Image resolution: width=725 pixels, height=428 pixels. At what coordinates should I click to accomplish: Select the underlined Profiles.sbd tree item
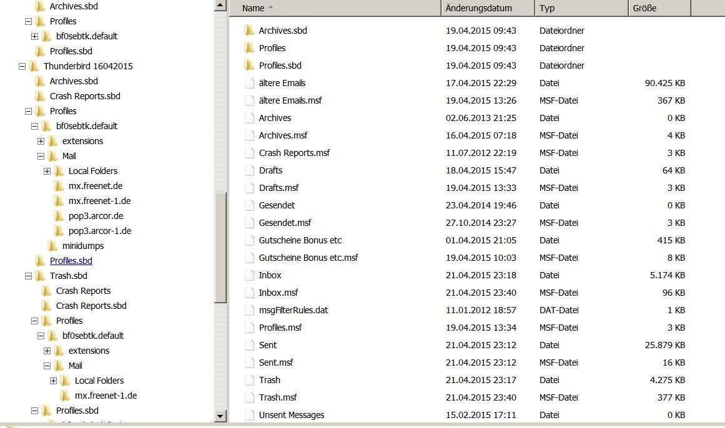71,261
